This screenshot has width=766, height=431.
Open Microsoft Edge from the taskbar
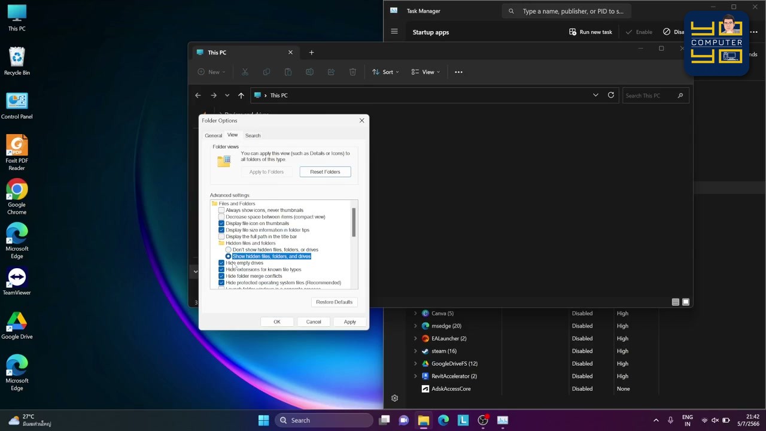point(443,420)
